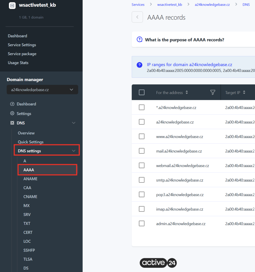
Task: Check the imap.a24knowledgebase.cz record checkbox
Action: click(142, 209)
